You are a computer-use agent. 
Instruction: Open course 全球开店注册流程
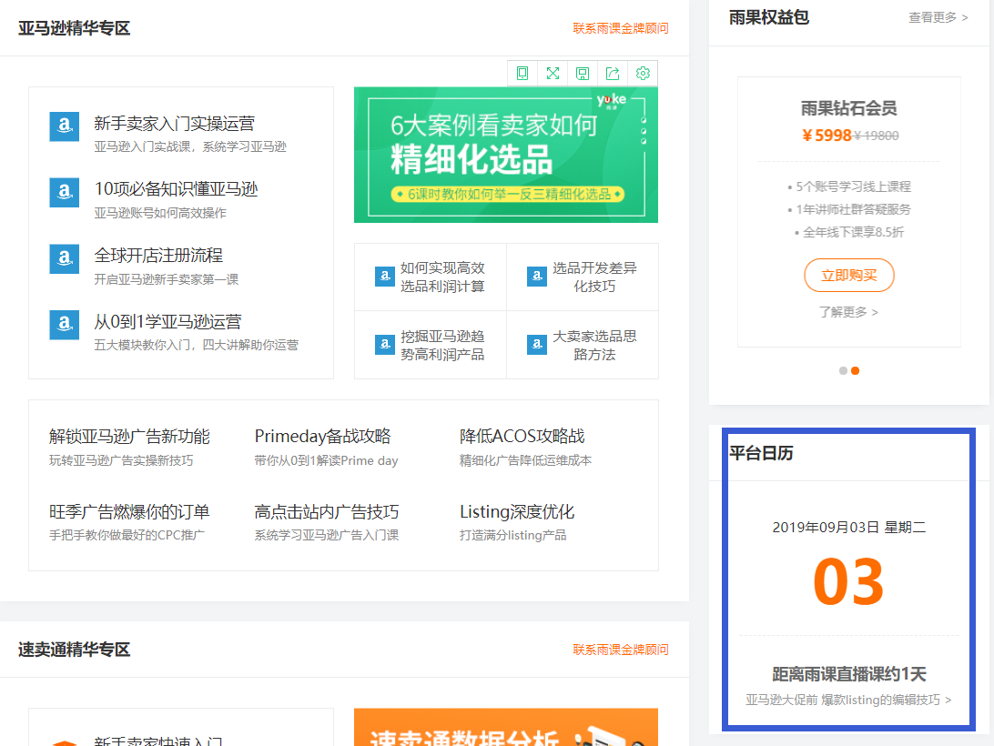tap(158, 256)
